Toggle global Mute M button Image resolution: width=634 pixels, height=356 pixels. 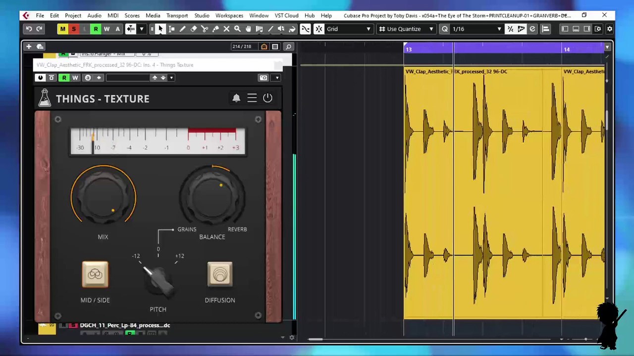tap(62, 29)
